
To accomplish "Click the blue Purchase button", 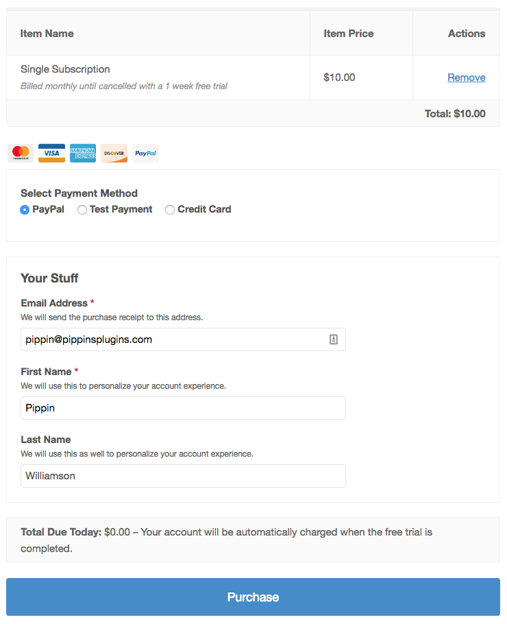I will click(x=253, y=597).
